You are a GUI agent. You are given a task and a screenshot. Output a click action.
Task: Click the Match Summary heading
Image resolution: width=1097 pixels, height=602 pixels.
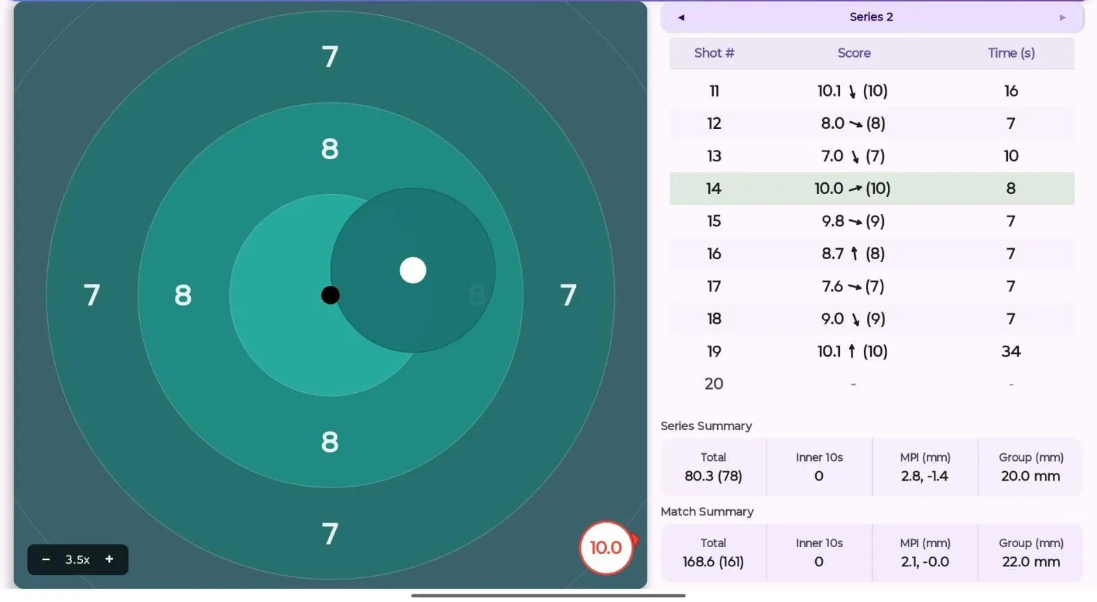(x=707, y=511)
